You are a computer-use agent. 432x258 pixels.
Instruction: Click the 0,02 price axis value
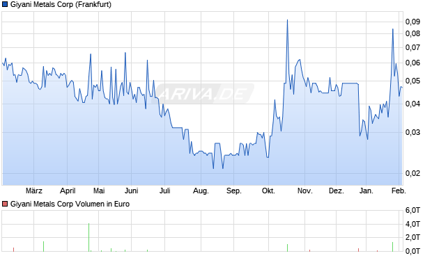tap(412, 173)
